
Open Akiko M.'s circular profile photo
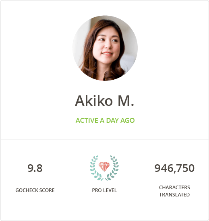pyautogui.click(x=105, y=48)
